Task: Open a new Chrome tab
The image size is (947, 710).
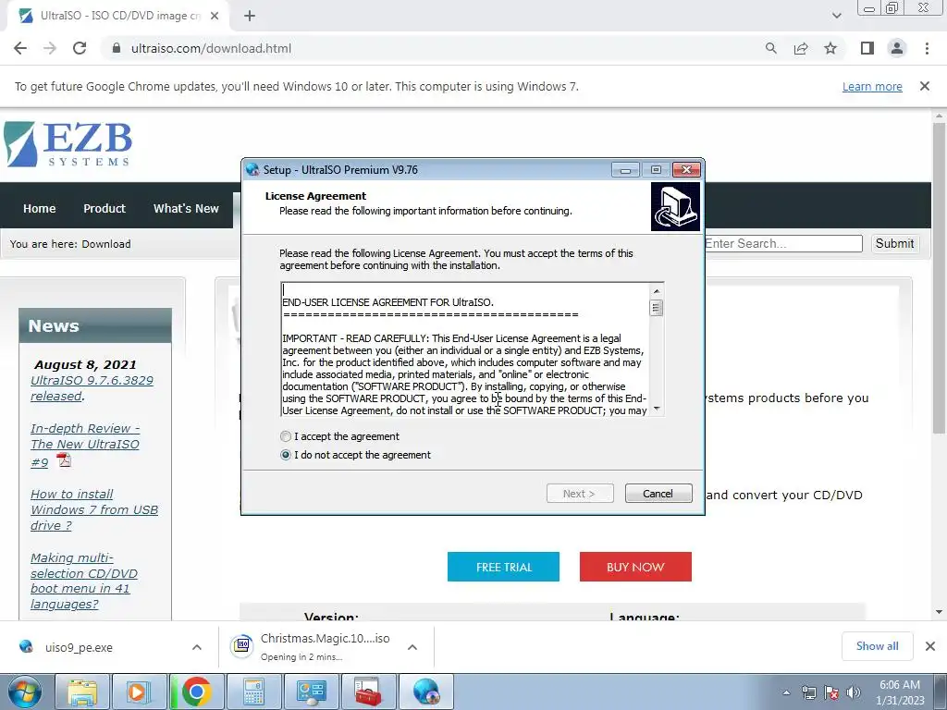Action: click(250, 16)
